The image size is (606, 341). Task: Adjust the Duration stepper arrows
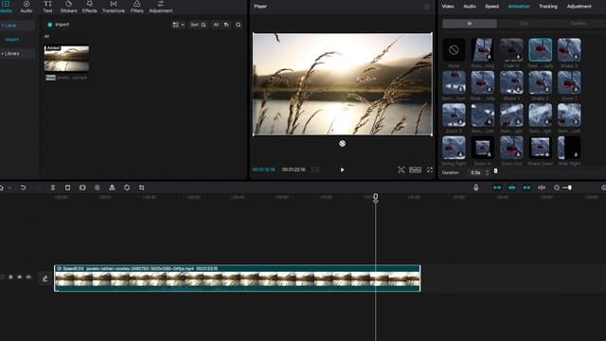[x=487, y=172]
